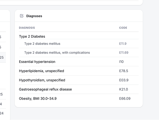Select Hyperlipidemia, unspecified diagnosis

(x=79, y=71)
